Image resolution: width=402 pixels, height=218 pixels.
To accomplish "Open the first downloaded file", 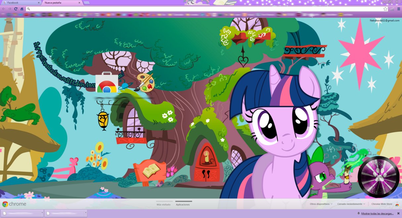I will click(x=21, y=213).
